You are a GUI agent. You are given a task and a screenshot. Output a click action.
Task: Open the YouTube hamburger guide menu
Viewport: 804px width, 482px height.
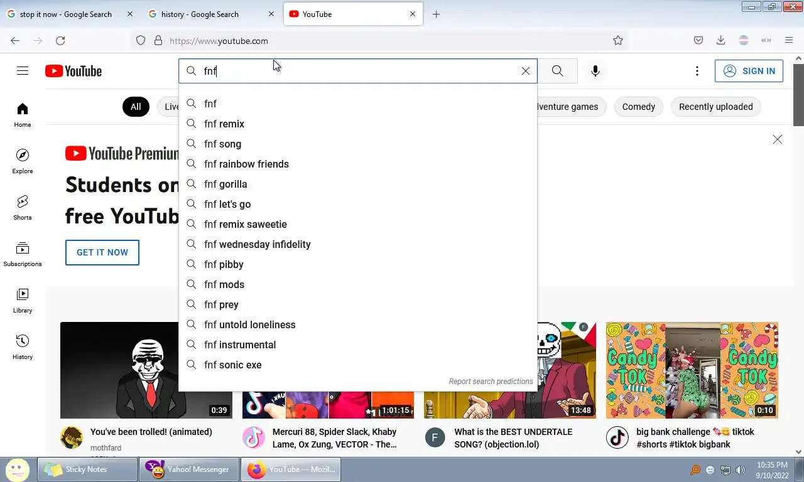point(23,71)
